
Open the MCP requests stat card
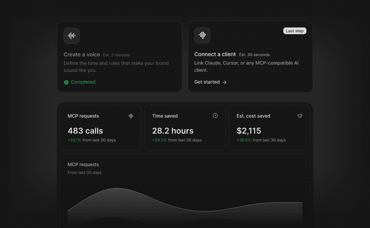[x=100, y=128]
